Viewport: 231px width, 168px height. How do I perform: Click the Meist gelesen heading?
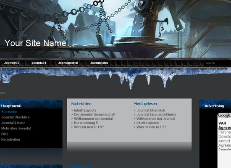pos(145,104)
